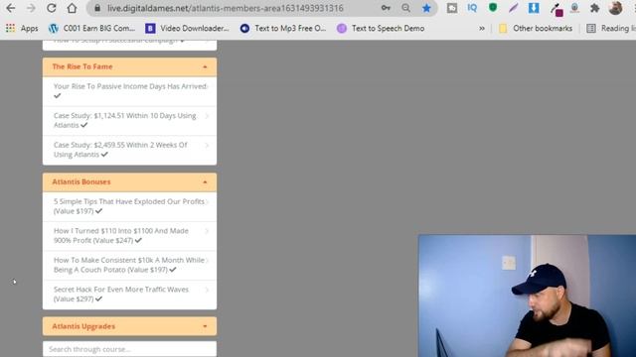Click the zoom magnifier icon in address bar
The height and width of the screenshot is (357, 636).
[405, 8]
